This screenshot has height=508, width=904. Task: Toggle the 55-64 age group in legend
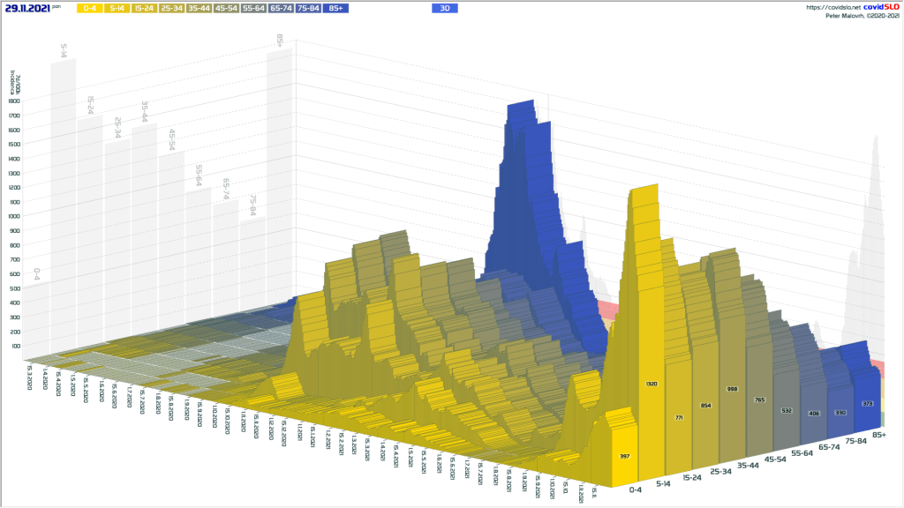pyautogui.click(x=253, y=8)
